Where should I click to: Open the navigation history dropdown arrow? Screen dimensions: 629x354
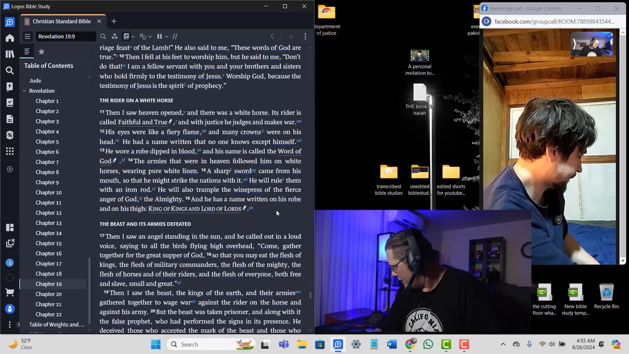click(x=290, y=36)
